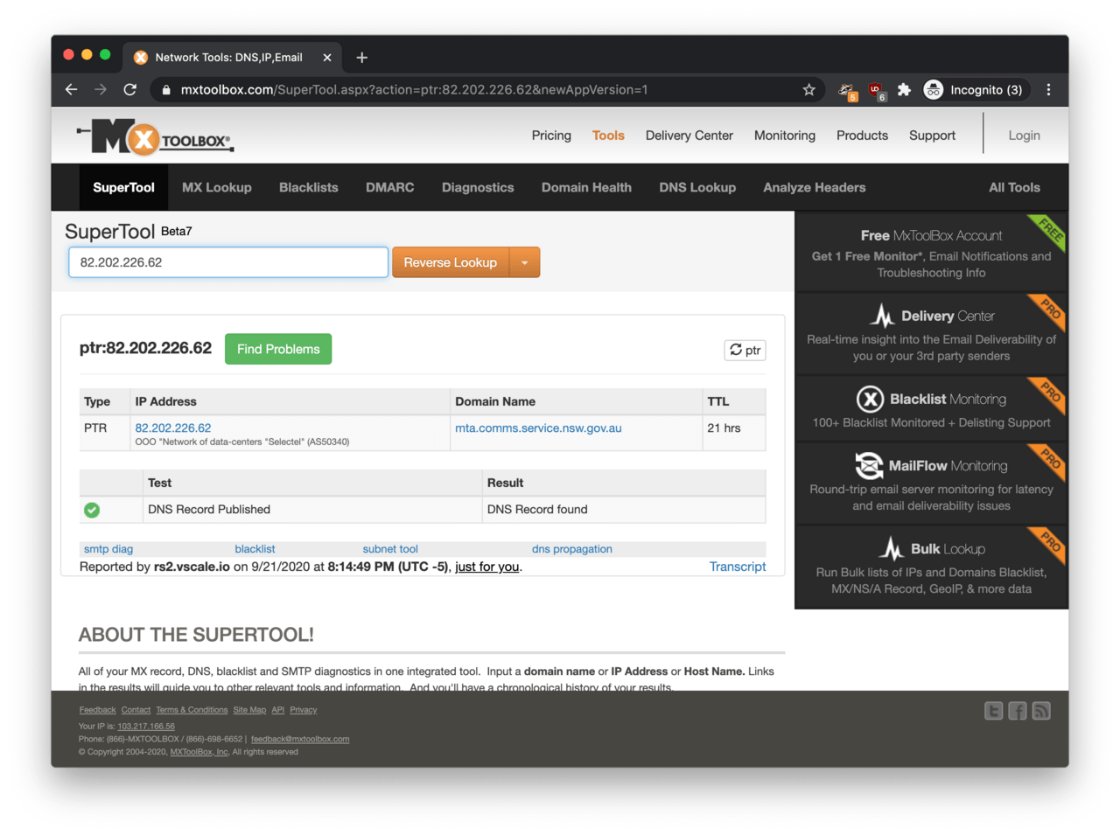Switch to the DNS Lookup tab

tap(697, 187)
